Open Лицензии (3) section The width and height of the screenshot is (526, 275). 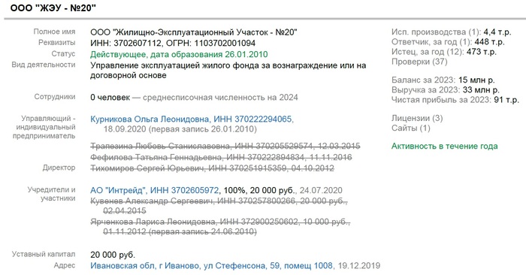417,118
